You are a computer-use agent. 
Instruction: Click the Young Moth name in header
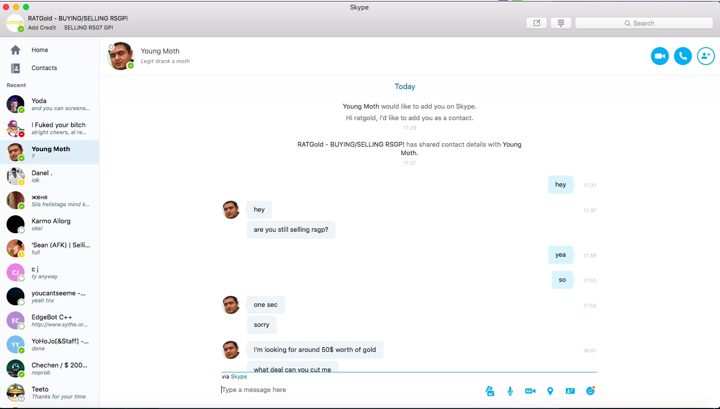click(160, 51)
